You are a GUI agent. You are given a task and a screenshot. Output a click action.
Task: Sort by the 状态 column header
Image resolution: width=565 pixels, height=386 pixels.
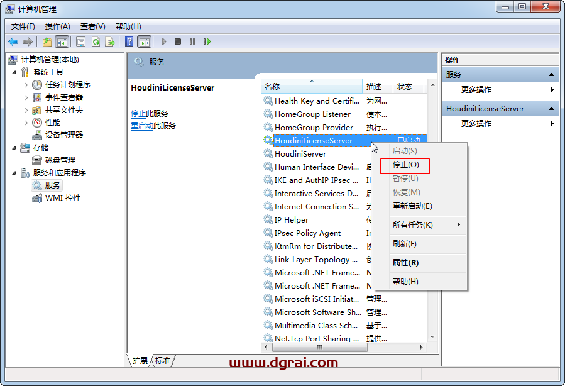coord(409,87)
